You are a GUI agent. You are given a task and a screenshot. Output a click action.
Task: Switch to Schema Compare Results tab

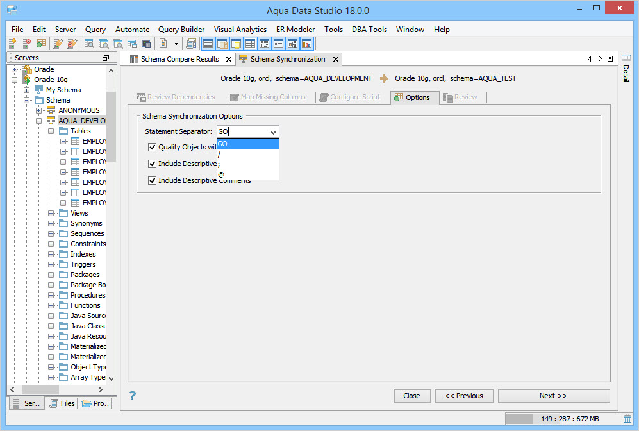tap(181, 59)
